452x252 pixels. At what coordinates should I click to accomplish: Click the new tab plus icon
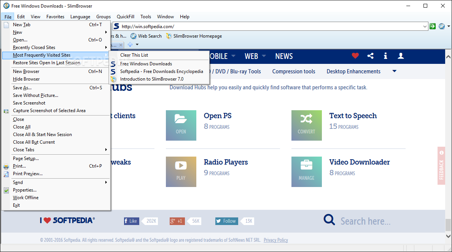click(x=130, y=44)
